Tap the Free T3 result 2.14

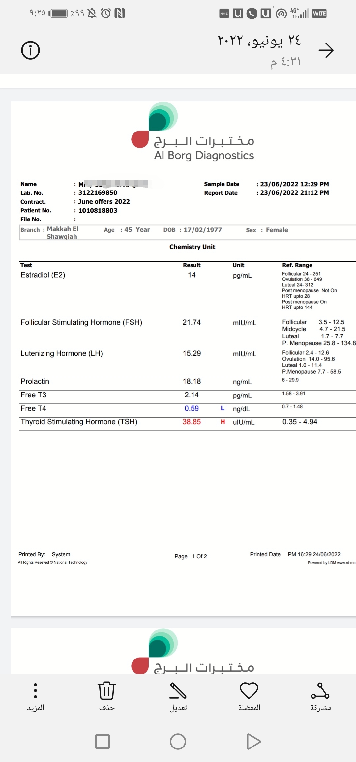coord(192,395)
